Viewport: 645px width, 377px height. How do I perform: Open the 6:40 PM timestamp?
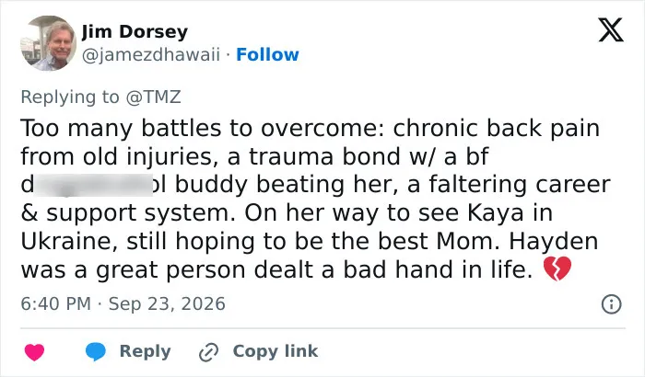pyautogui.click(x=55, y=304)
